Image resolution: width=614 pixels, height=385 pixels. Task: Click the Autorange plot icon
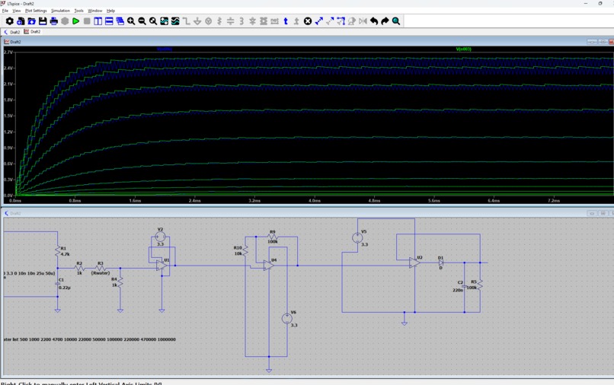(164, 21)
